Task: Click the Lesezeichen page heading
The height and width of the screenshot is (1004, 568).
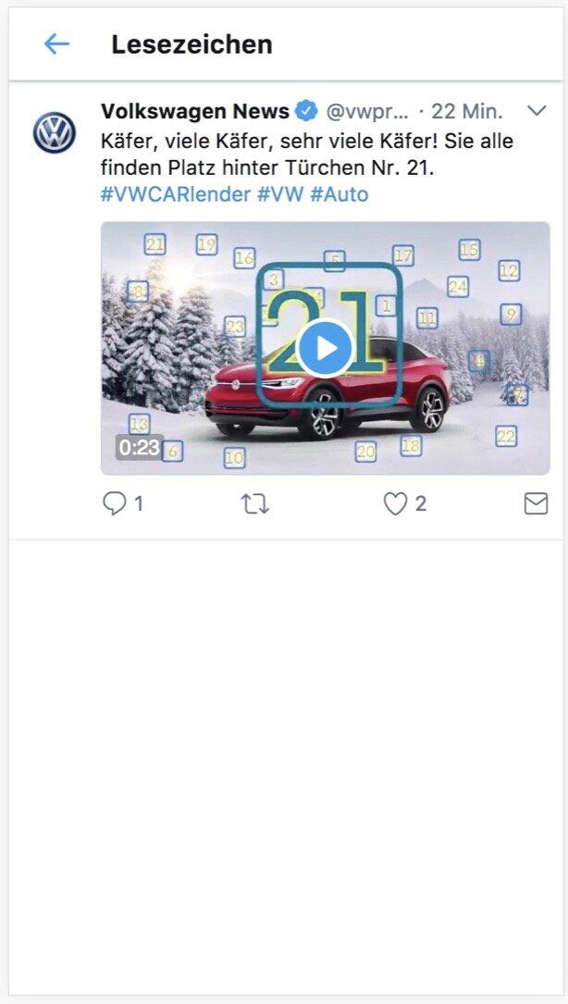Action: (192, 44)
